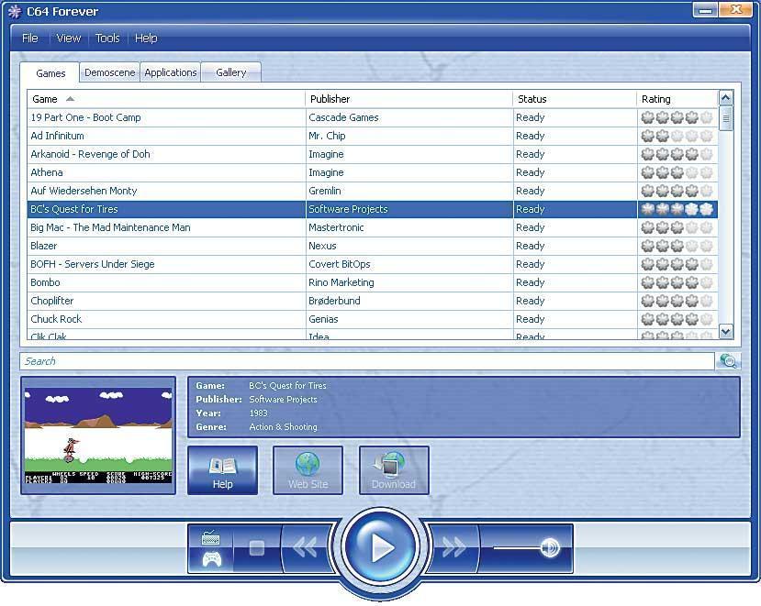This screenshot has height=606, width=761.
Task: Select the gamepad controller icon
Action: pyautogui.click(x=212, y=559)
